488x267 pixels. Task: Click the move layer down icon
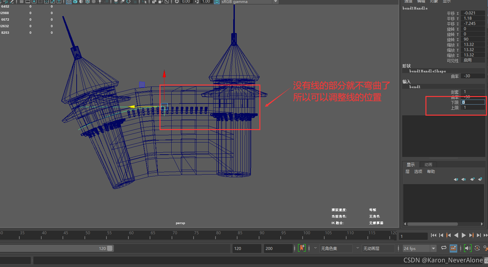click(463, 179)
